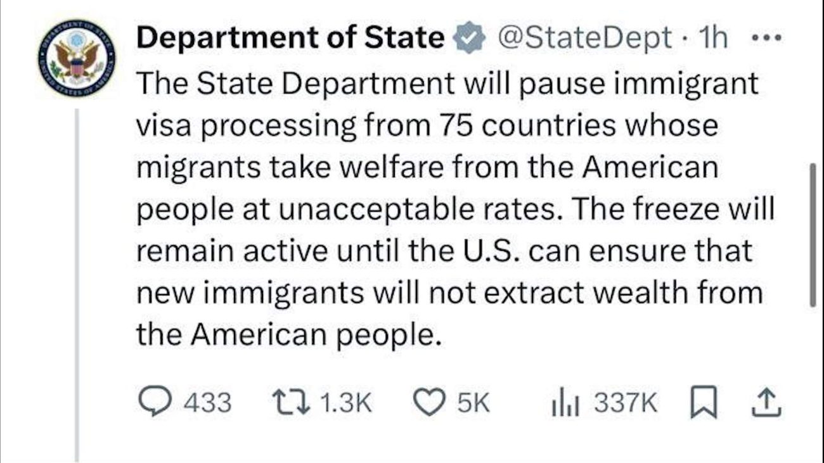Click the thread line below the avatar
Viewport: 824px width, 463px height.
click(78, 285)
